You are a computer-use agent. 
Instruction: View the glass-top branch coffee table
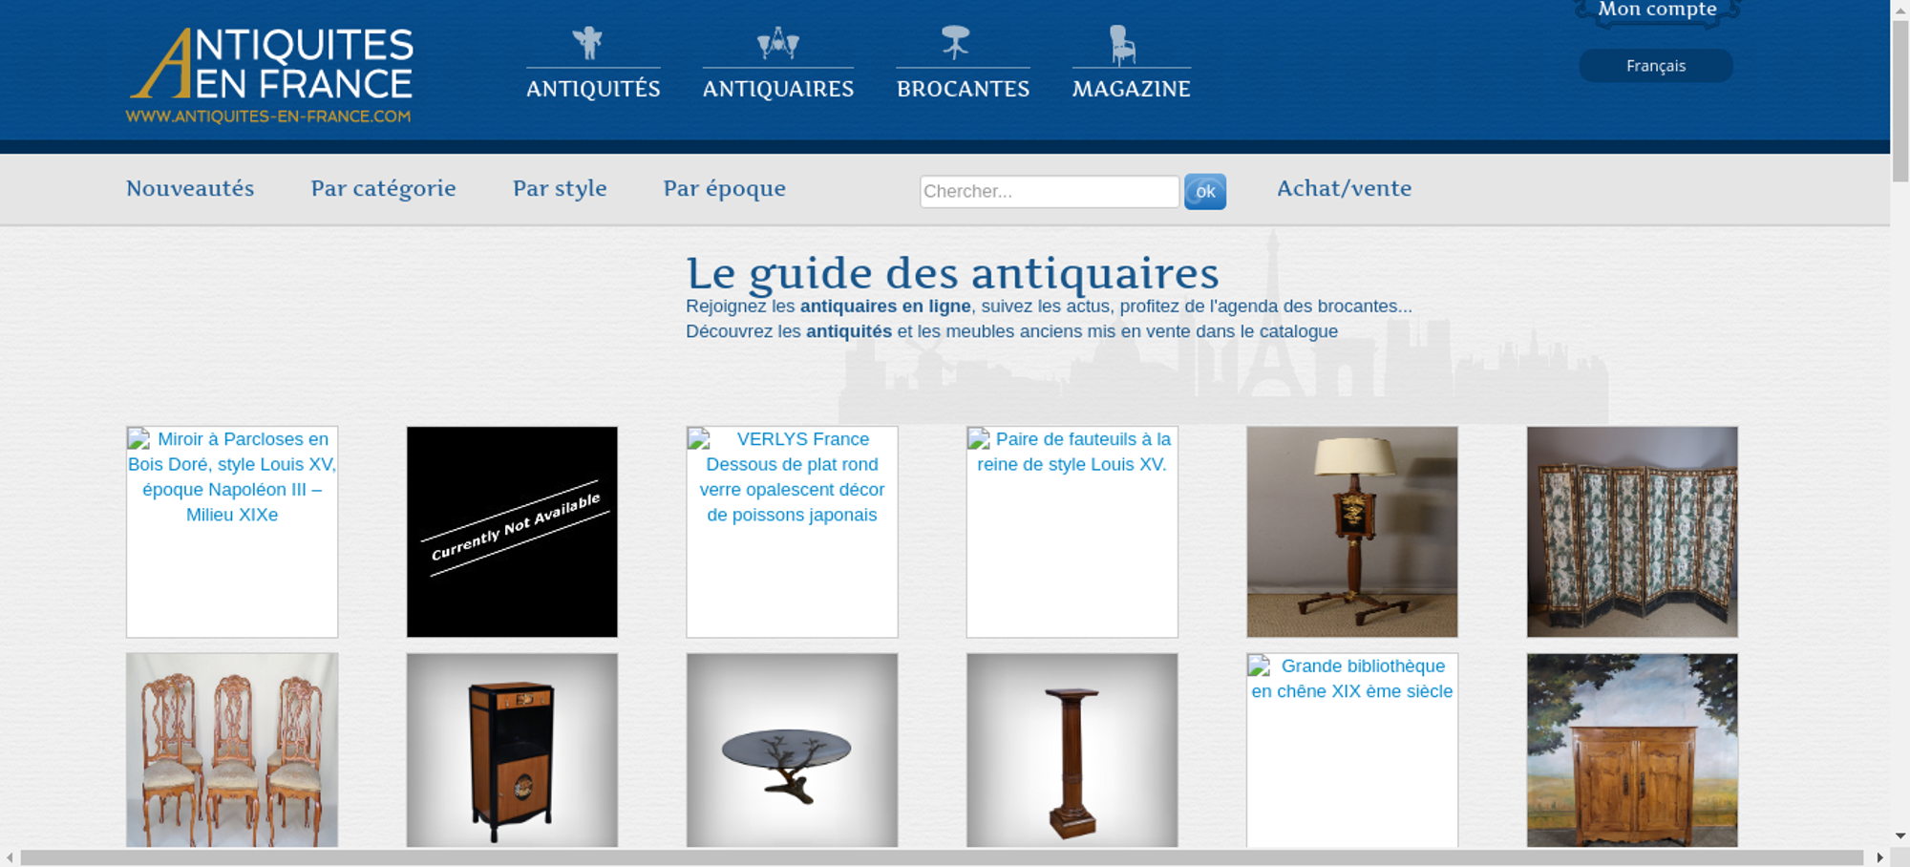click(x=792, y=751)
